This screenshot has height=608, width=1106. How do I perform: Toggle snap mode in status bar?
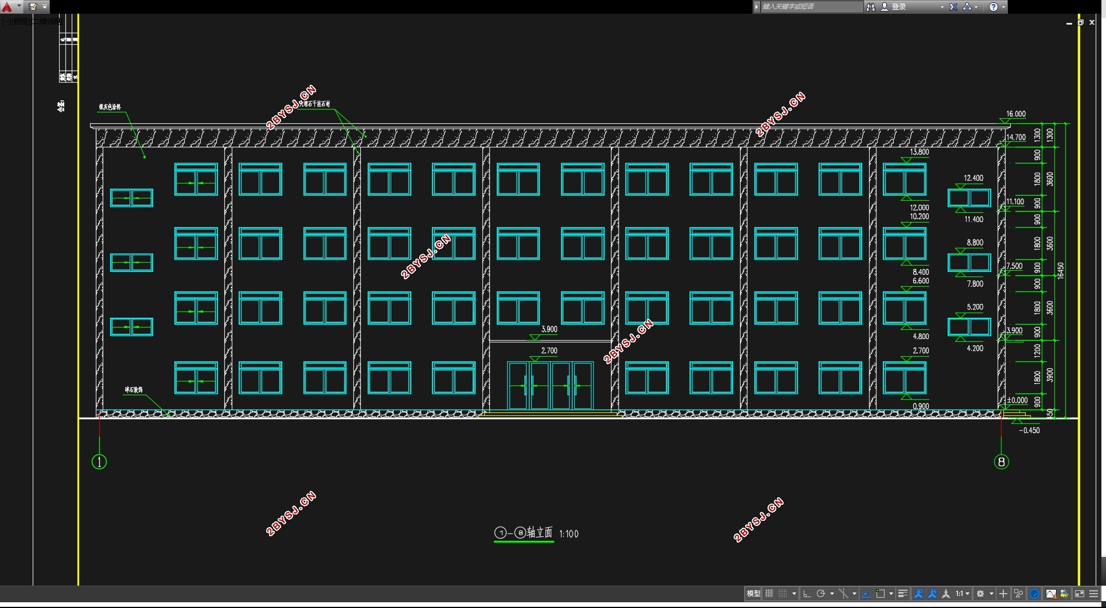coord(783,594)
